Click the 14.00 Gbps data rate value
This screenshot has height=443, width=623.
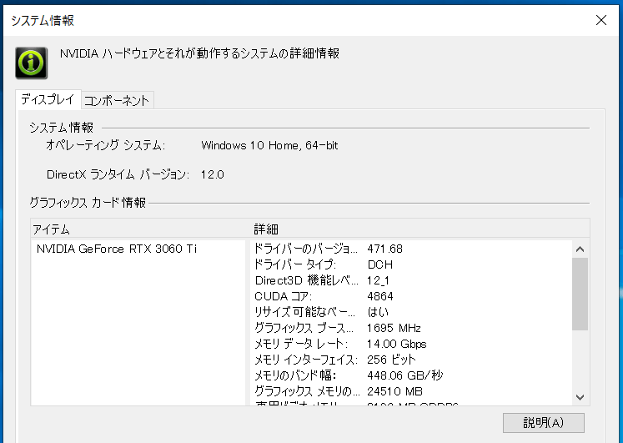(396, 344)
